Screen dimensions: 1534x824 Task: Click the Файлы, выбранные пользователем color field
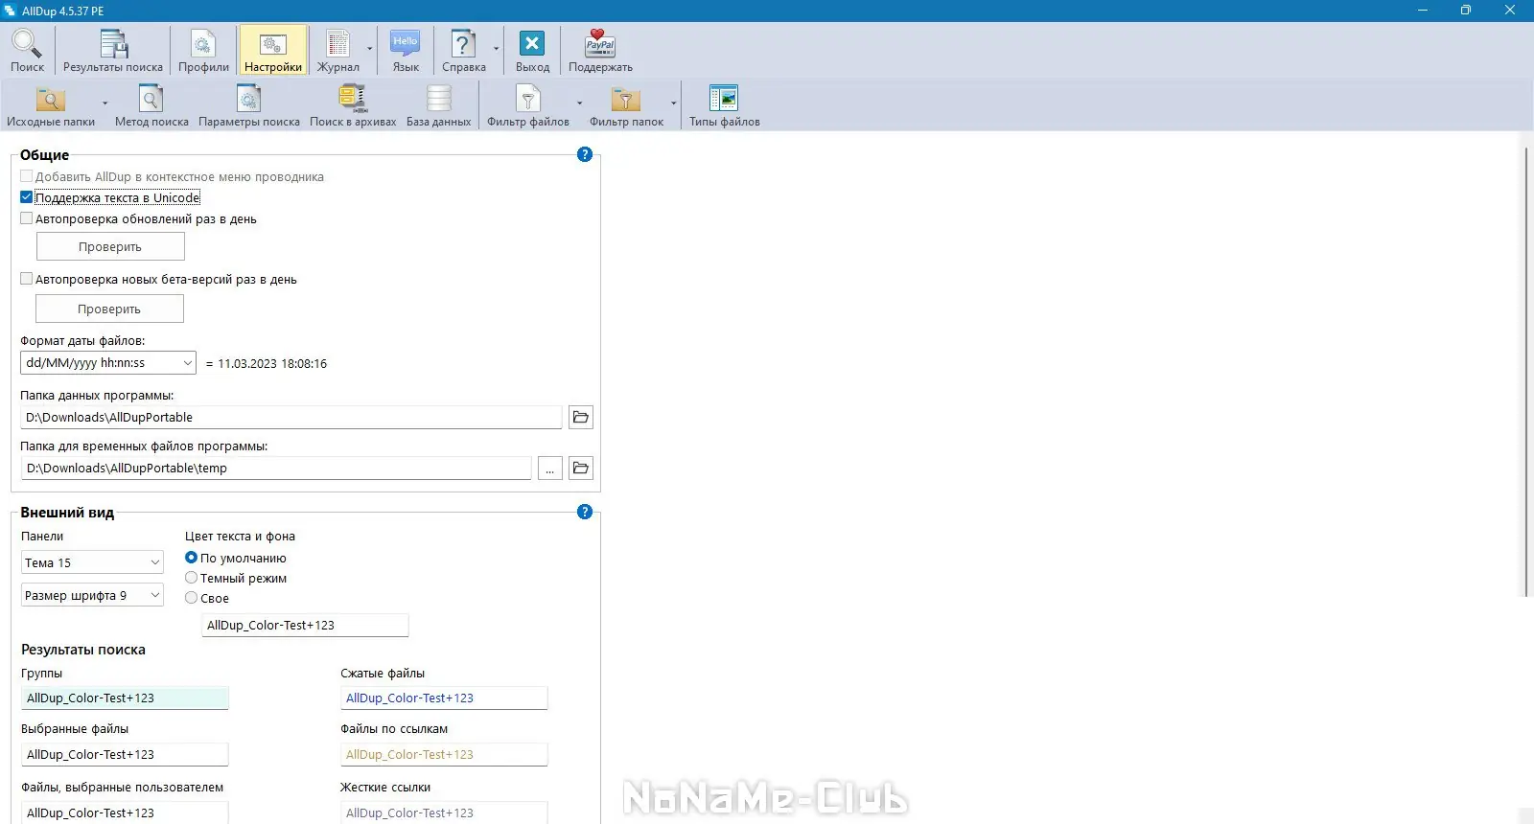pos(125,813)
